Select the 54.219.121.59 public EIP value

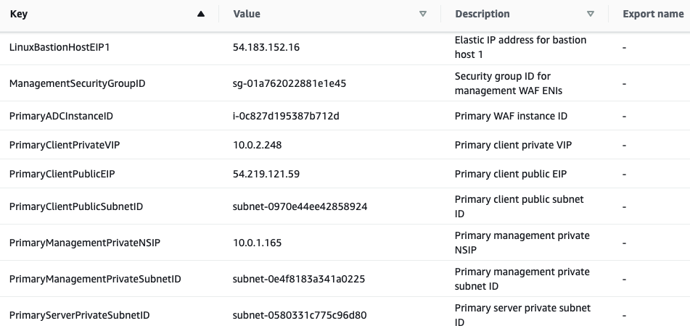point(266,174)
